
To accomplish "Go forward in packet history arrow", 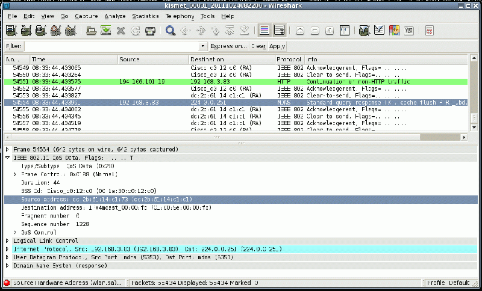I will (x=201, y=31).
